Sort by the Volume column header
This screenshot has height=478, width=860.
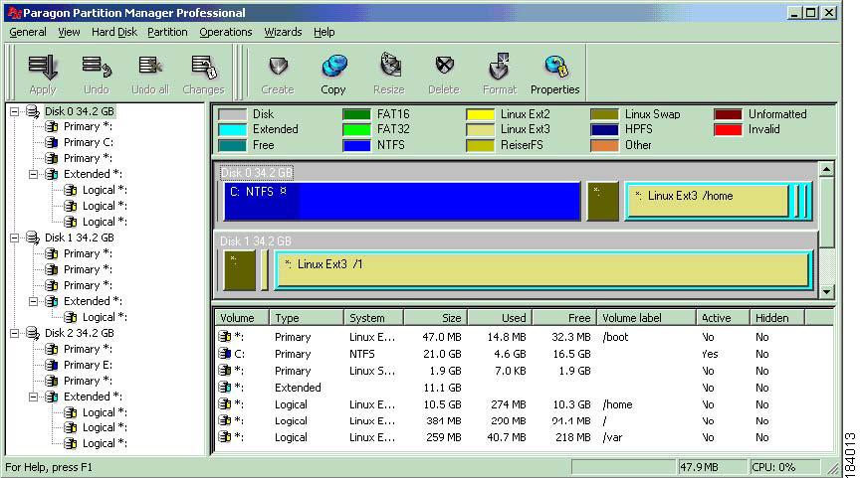pyautogui.click(x=241, y=318)
